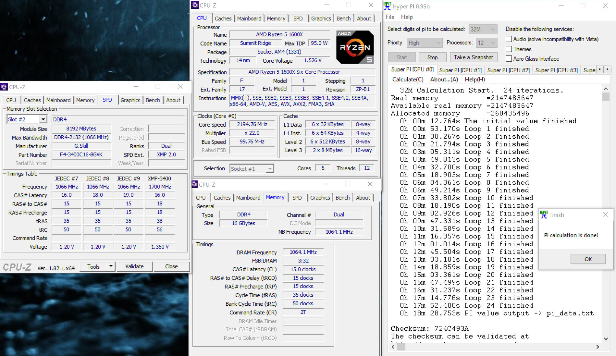Click the CPU-Z icon in the Memory window title bar
The height and width of the screenshot is (356, 616).
195,184
